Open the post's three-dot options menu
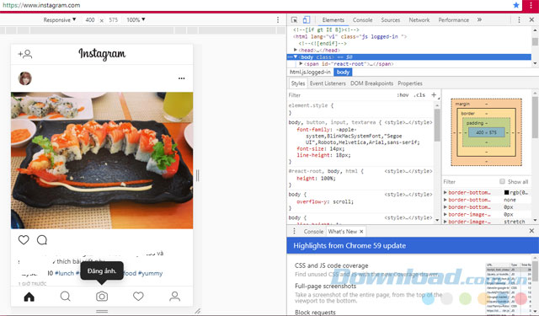 (182, 78)
